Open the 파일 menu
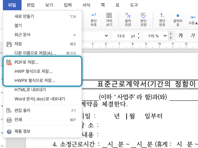 [12, 5]
